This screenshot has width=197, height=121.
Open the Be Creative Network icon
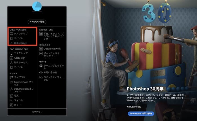tap(41, 49)
